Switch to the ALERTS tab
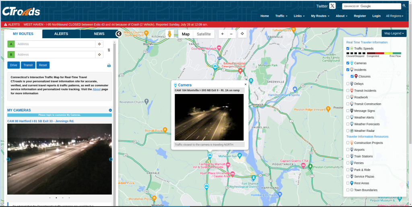 [61, 34]
